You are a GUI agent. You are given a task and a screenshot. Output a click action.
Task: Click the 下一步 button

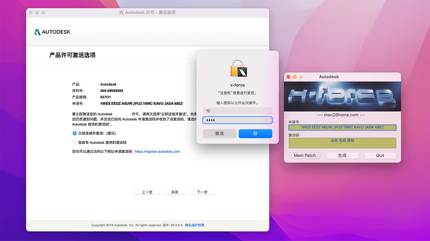click(x=202, y=192)
